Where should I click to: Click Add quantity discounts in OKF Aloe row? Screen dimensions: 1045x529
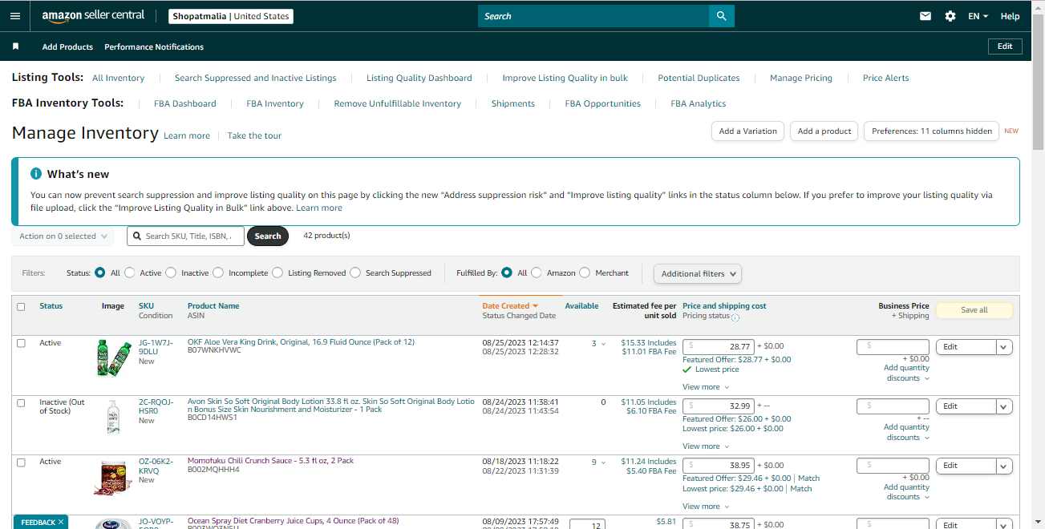point(907,374)
